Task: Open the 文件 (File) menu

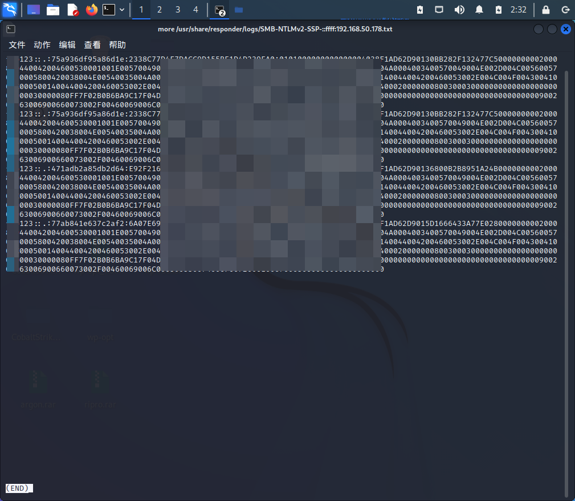Action: (x=17, y=45)
